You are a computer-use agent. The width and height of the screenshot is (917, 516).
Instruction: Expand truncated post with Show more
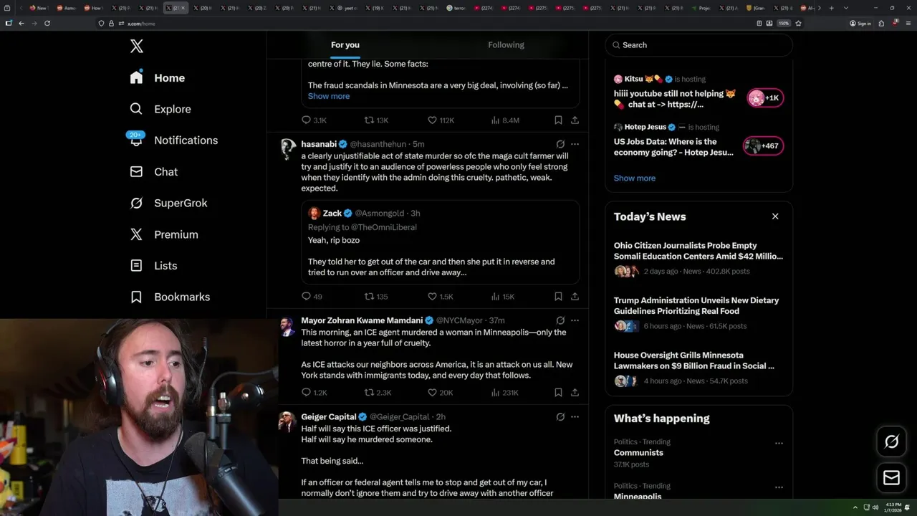pyautogui.click(x=329, y=96)
